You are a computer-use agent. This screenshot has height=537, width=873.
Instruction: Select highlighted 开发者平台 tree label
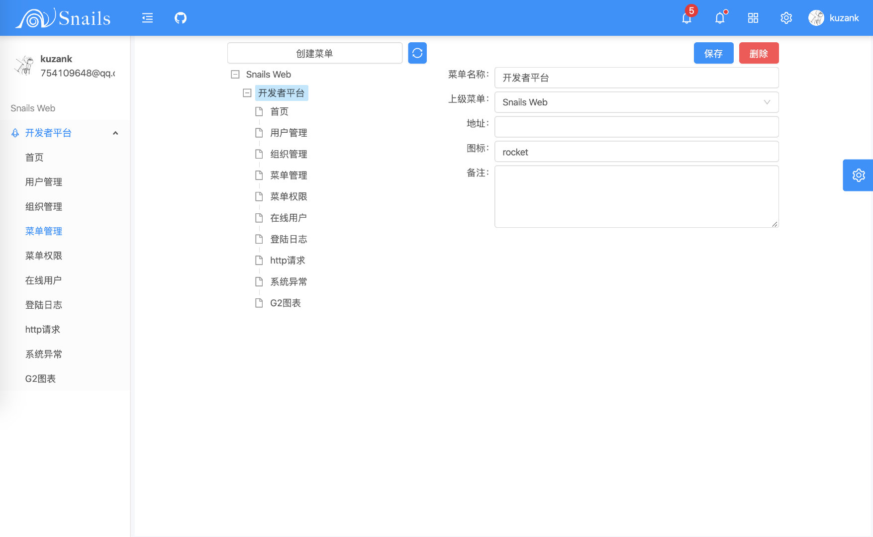pos(282,93)
